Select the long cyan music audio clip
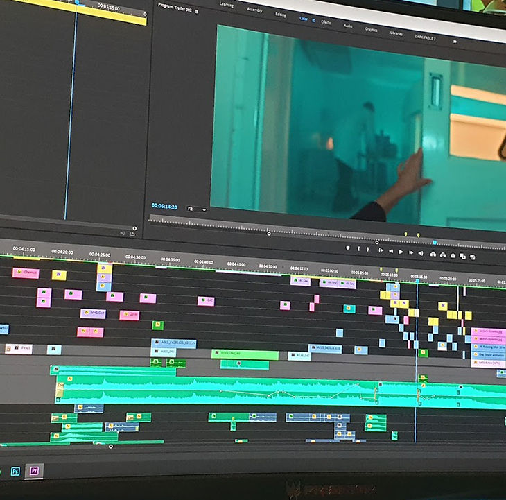This screenshot has height=500, width=506. tap(281, 392)
